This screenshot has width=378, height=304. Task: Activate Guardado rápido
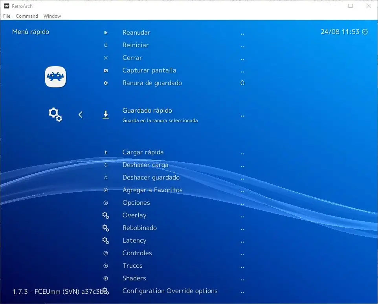click(147, 110)
